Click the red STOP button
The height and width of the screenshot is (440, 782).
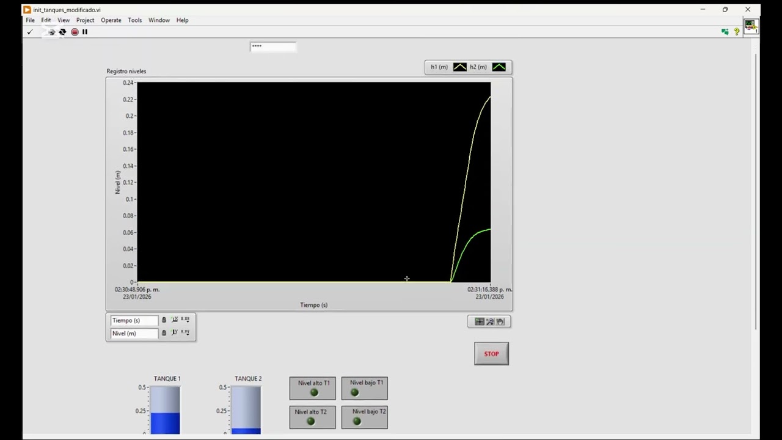[492, 354]
